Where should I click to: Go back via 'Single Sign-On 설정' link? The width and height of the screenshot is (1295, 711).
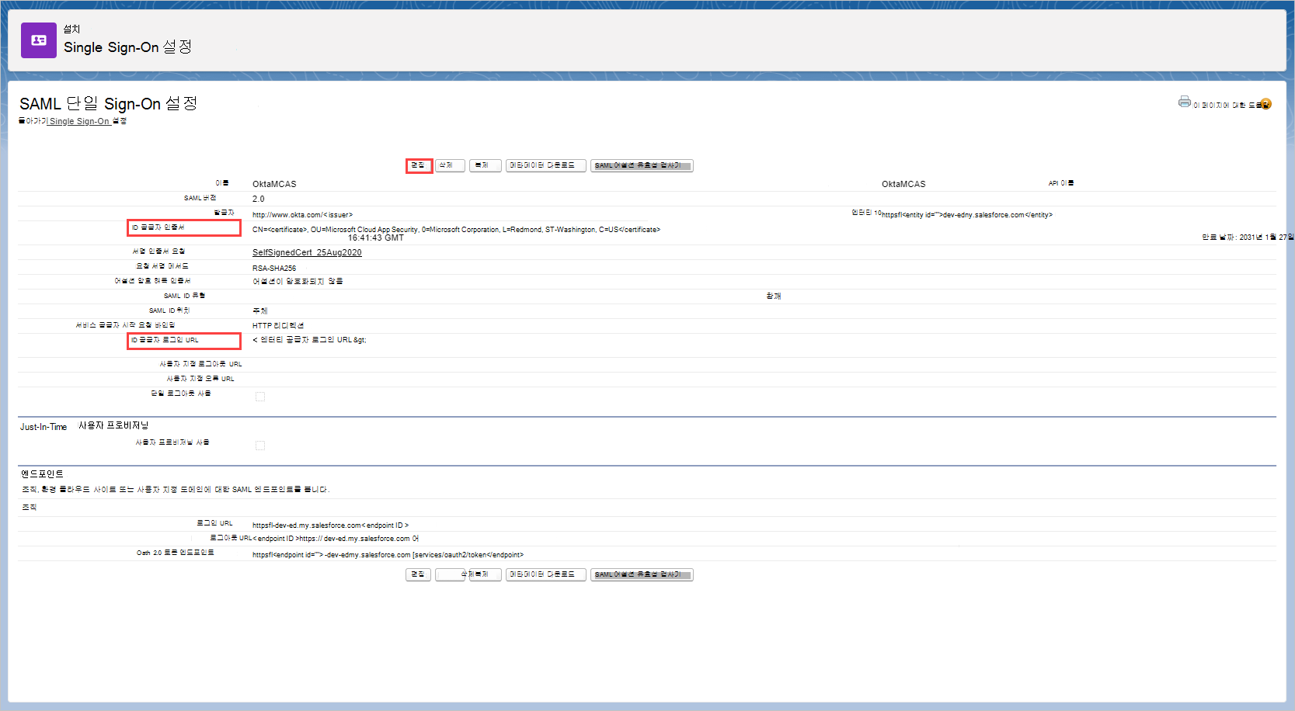[x=87, y=121]
